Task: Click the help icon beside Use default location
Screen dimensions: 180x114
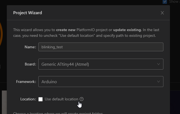Action: (x=82, y=99)
